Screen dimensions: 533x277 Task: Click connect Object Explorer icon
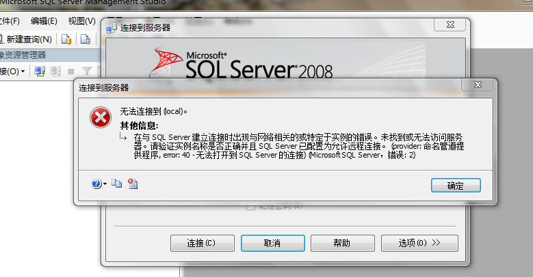[x=40, y=71]
